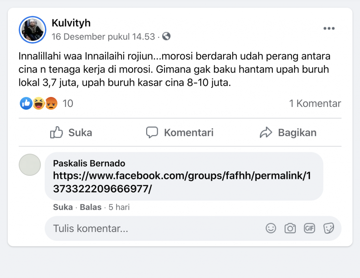
Task: Insert an emoji using the smiley icon
Action: pos(271,228)
